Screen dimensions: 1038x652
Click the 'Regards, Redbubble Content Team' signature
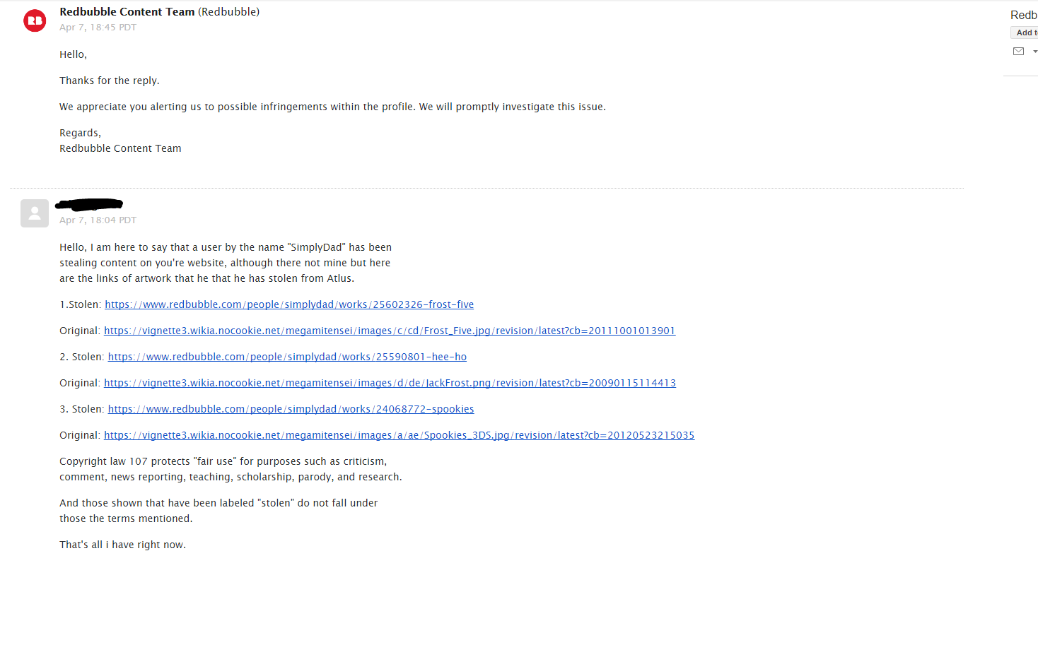[x=120, y=141]
